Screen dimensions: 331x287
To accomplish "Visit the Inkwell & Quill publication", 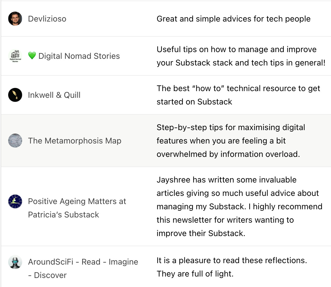I will pos(54,95).
